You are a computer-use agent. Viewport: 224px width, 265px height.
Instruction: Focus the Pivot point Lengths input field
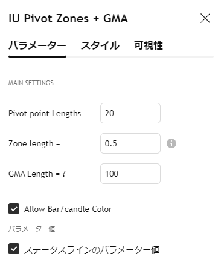130,113
